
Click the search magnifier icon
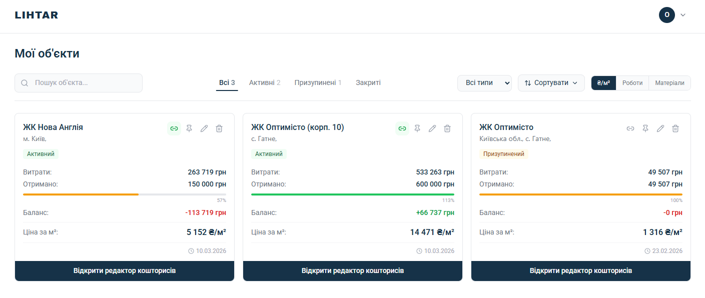point(25,82)
